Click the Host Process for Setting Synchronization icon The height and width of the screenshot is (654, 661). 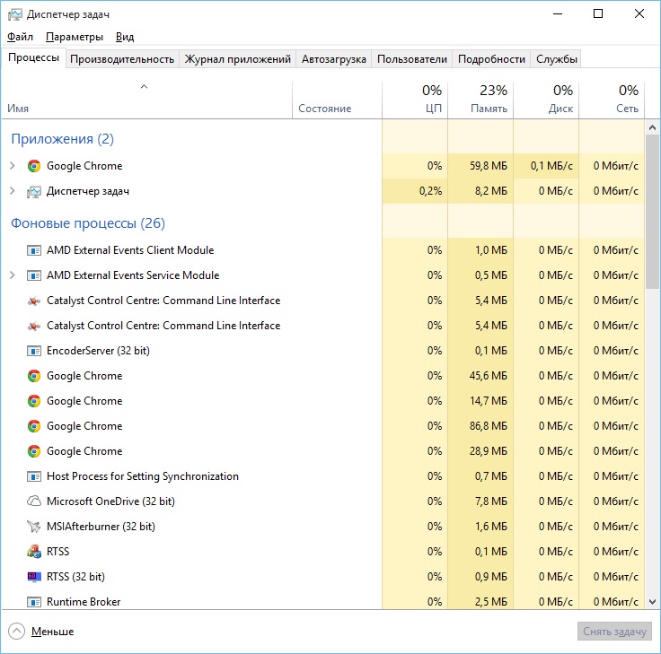pyautogui.click(x=34, y=476)
